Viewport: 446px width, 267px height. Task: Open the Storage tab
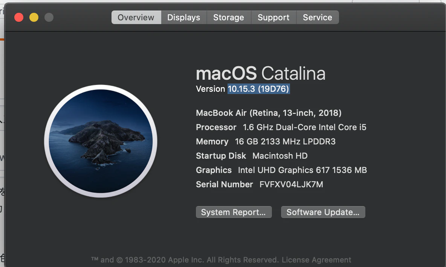click(229, 17)
